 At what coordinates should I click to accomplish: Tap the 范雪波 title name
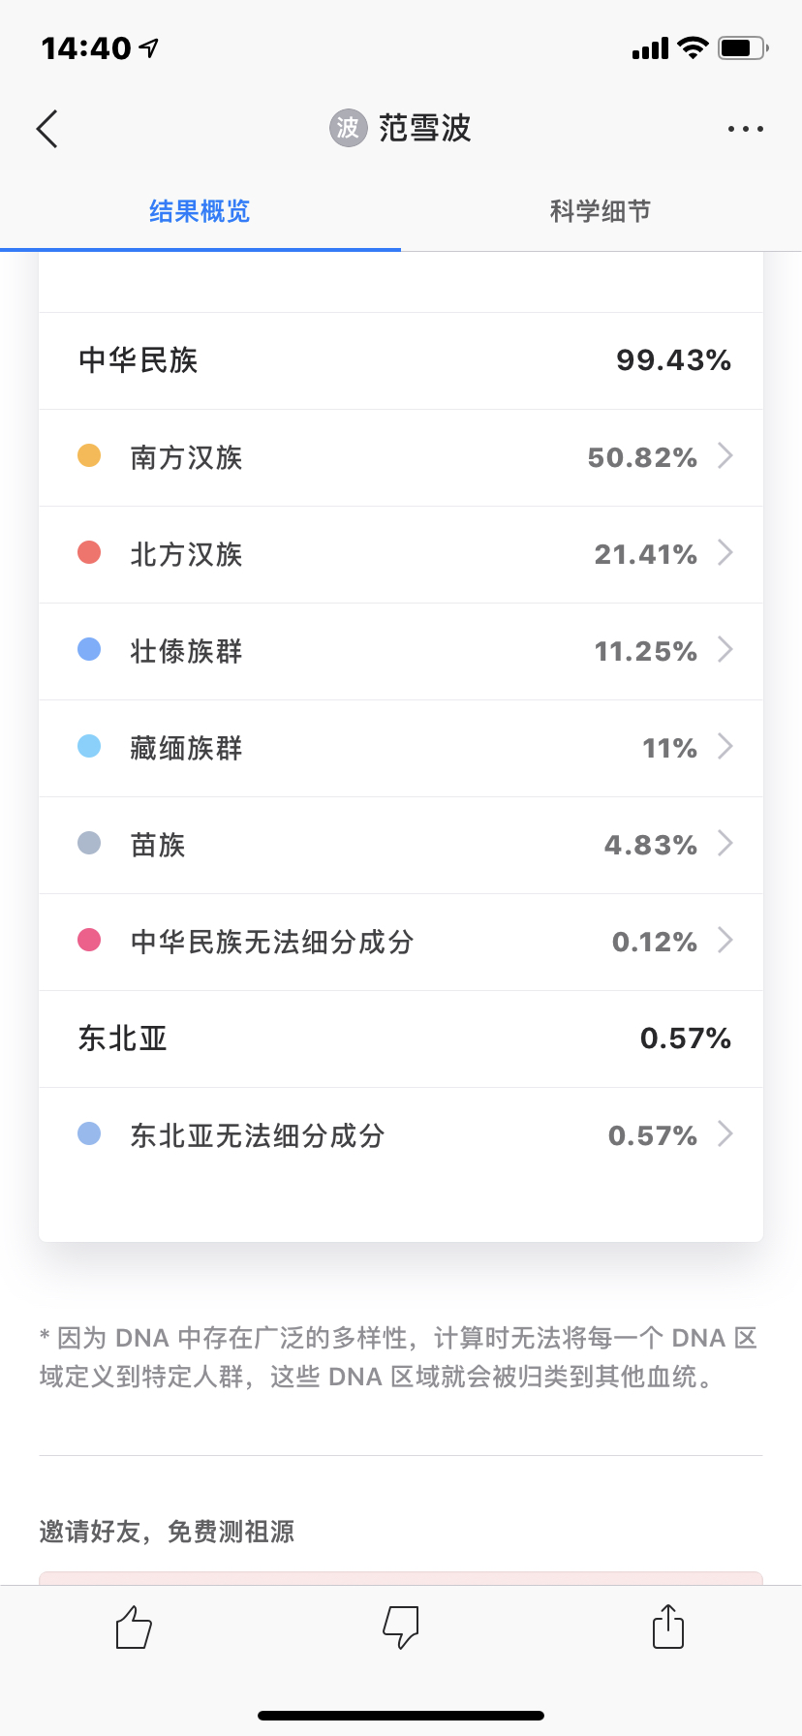tap(424, 128)
